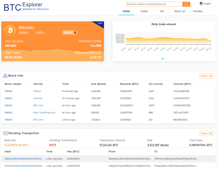Open the English language selector
Viewport: 217px width, 169px height.
(205, 4)
